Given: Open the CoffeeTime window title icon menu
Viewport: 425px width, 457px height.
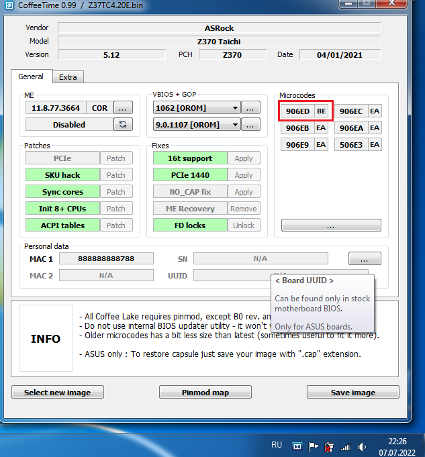Looking at the screenshot, I should (9, 5).
